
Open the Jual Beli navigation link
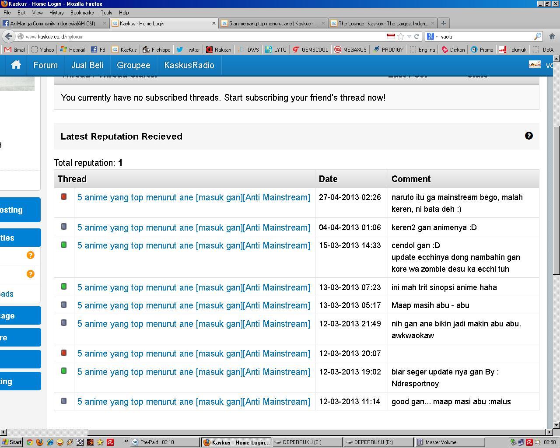[x=87, y=65]
